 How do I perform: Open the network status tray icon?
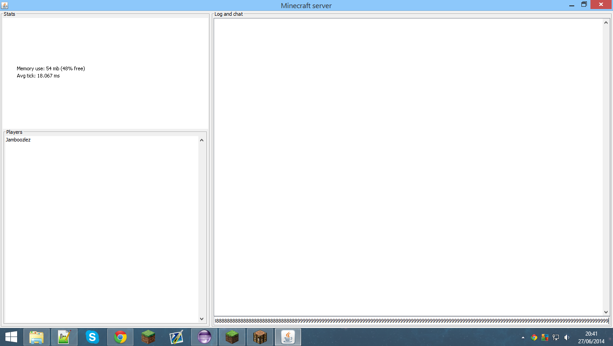click(556, 337)
